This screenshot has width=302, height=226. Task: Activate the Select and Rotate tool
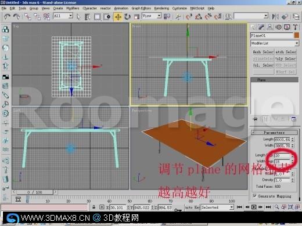[127, 17]
